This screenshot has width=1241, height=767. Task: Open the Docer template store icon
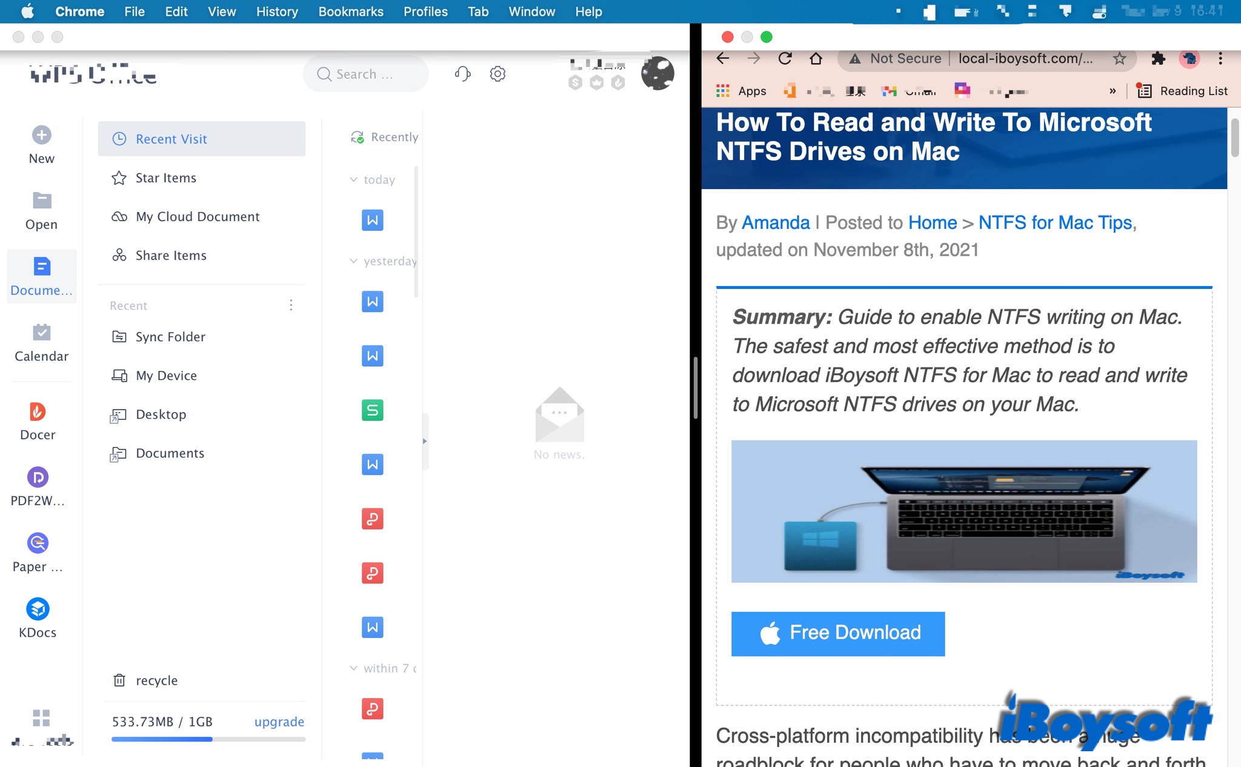38,412
